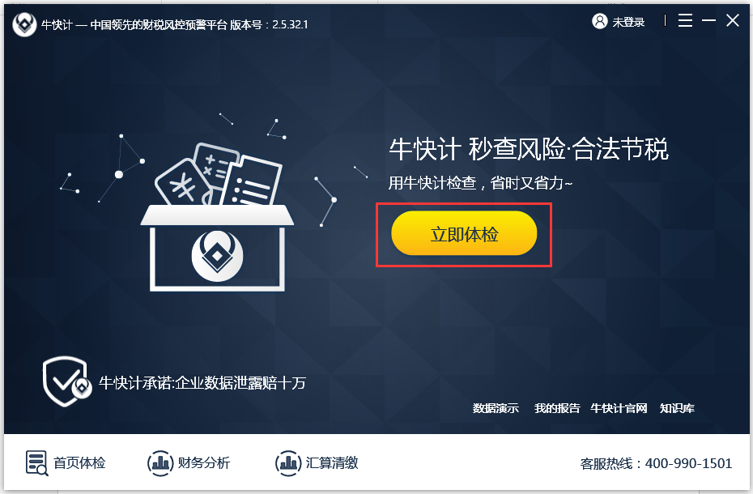The height and width of the screenshot is (494, 753).
Task: Click the 财务分析 chart icon
Action: (x=160, y=463)
